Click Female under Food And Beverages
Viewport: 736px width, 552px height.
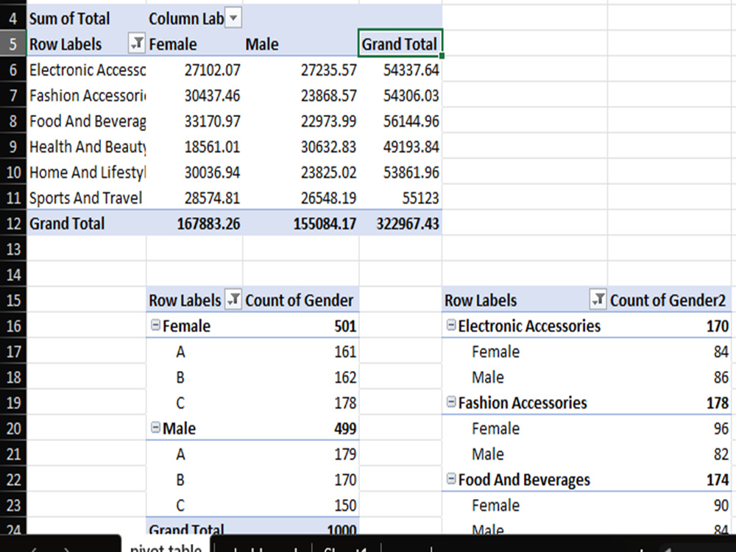point(525,505)
